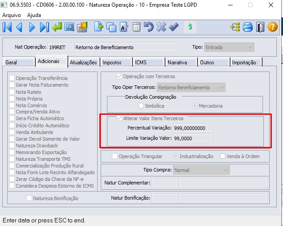Switch to the Importação tab
The image size is (283, 226).
246,62
